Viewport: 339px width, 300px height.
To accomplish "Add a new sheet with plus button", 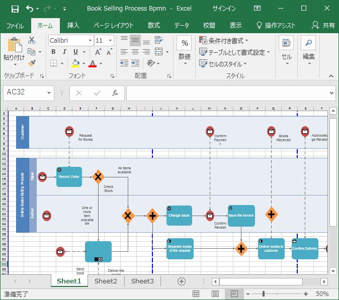I will click(x=182, y=281).
